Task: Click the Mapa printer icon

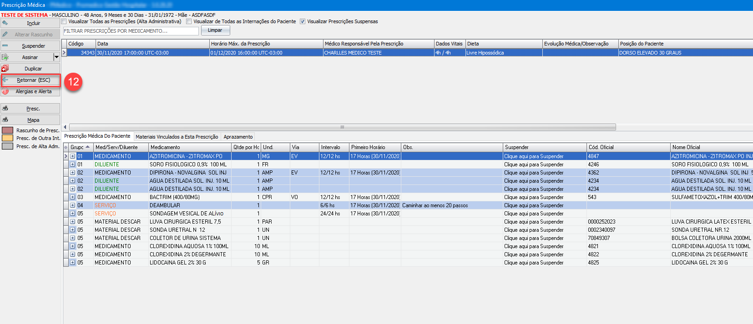Action: click(x=5, y=120)
